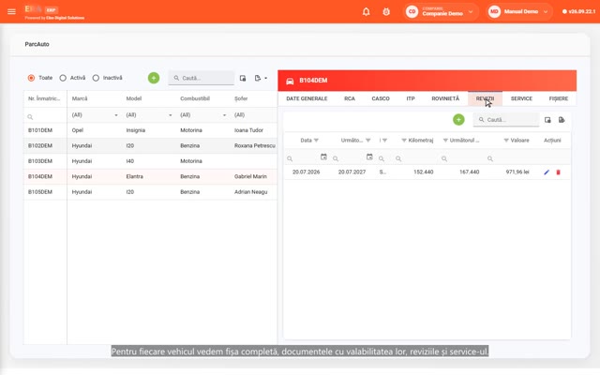
Task: Open column chooser in vehicle list toolbar
Action: [243, 78]
